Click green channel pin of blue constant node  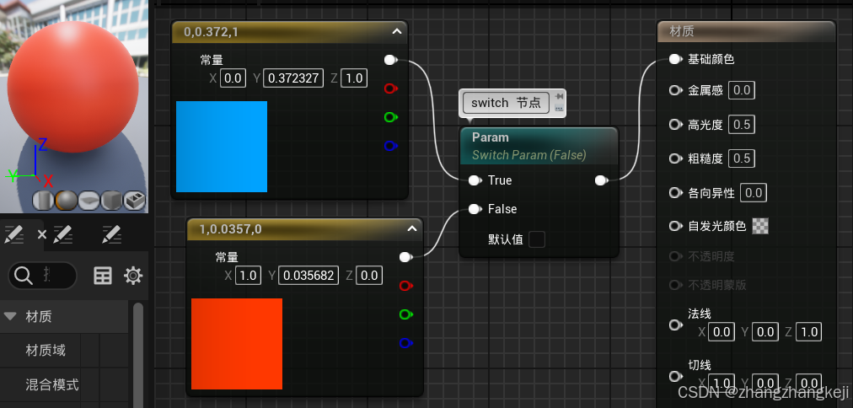point(390,117)
